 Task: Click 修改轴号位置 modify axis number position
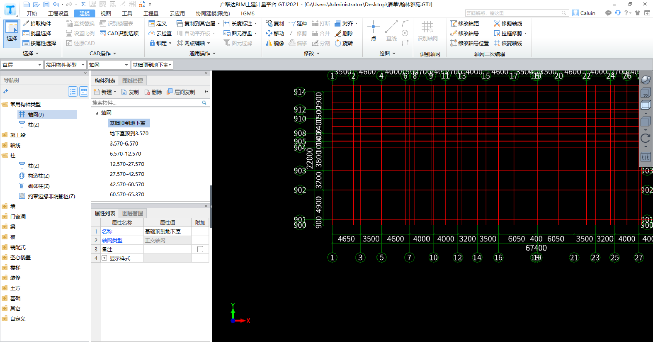(x=469, y=43)
